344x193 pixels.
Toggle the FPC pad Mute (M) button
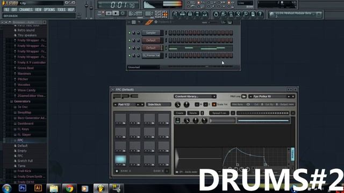tap(197, 105)
